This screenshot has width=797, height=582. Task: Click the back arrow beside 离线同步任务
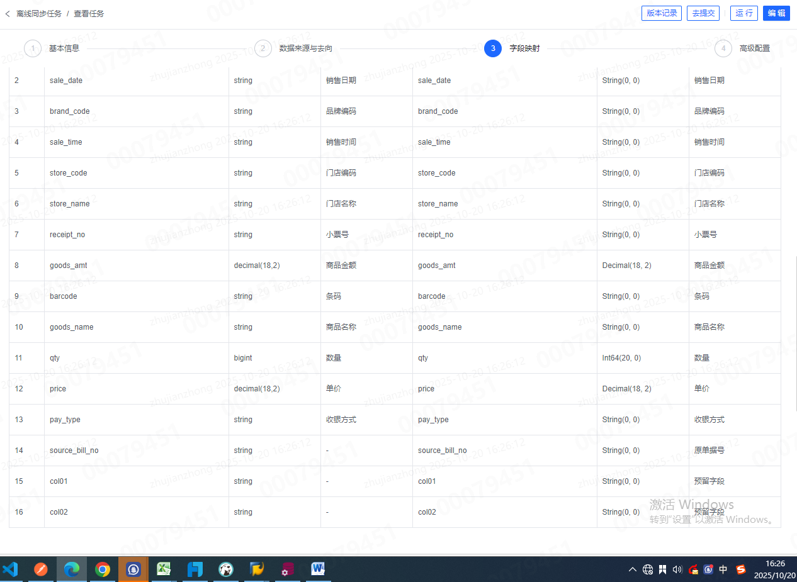(8, 13)
